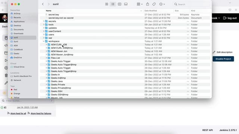239x134 pixels.
Task: Click the Jenkins logo in header
Action: pyautogui.click(x=4, y=18)
